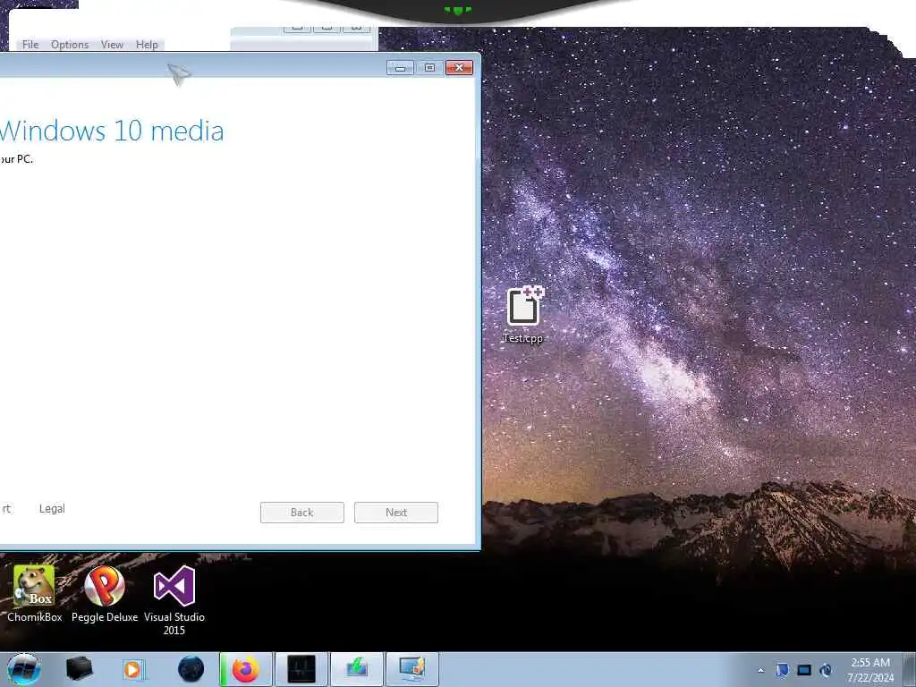Minimize the Windows 10 media window
The image size is (916, 687).
pos(400,68)
